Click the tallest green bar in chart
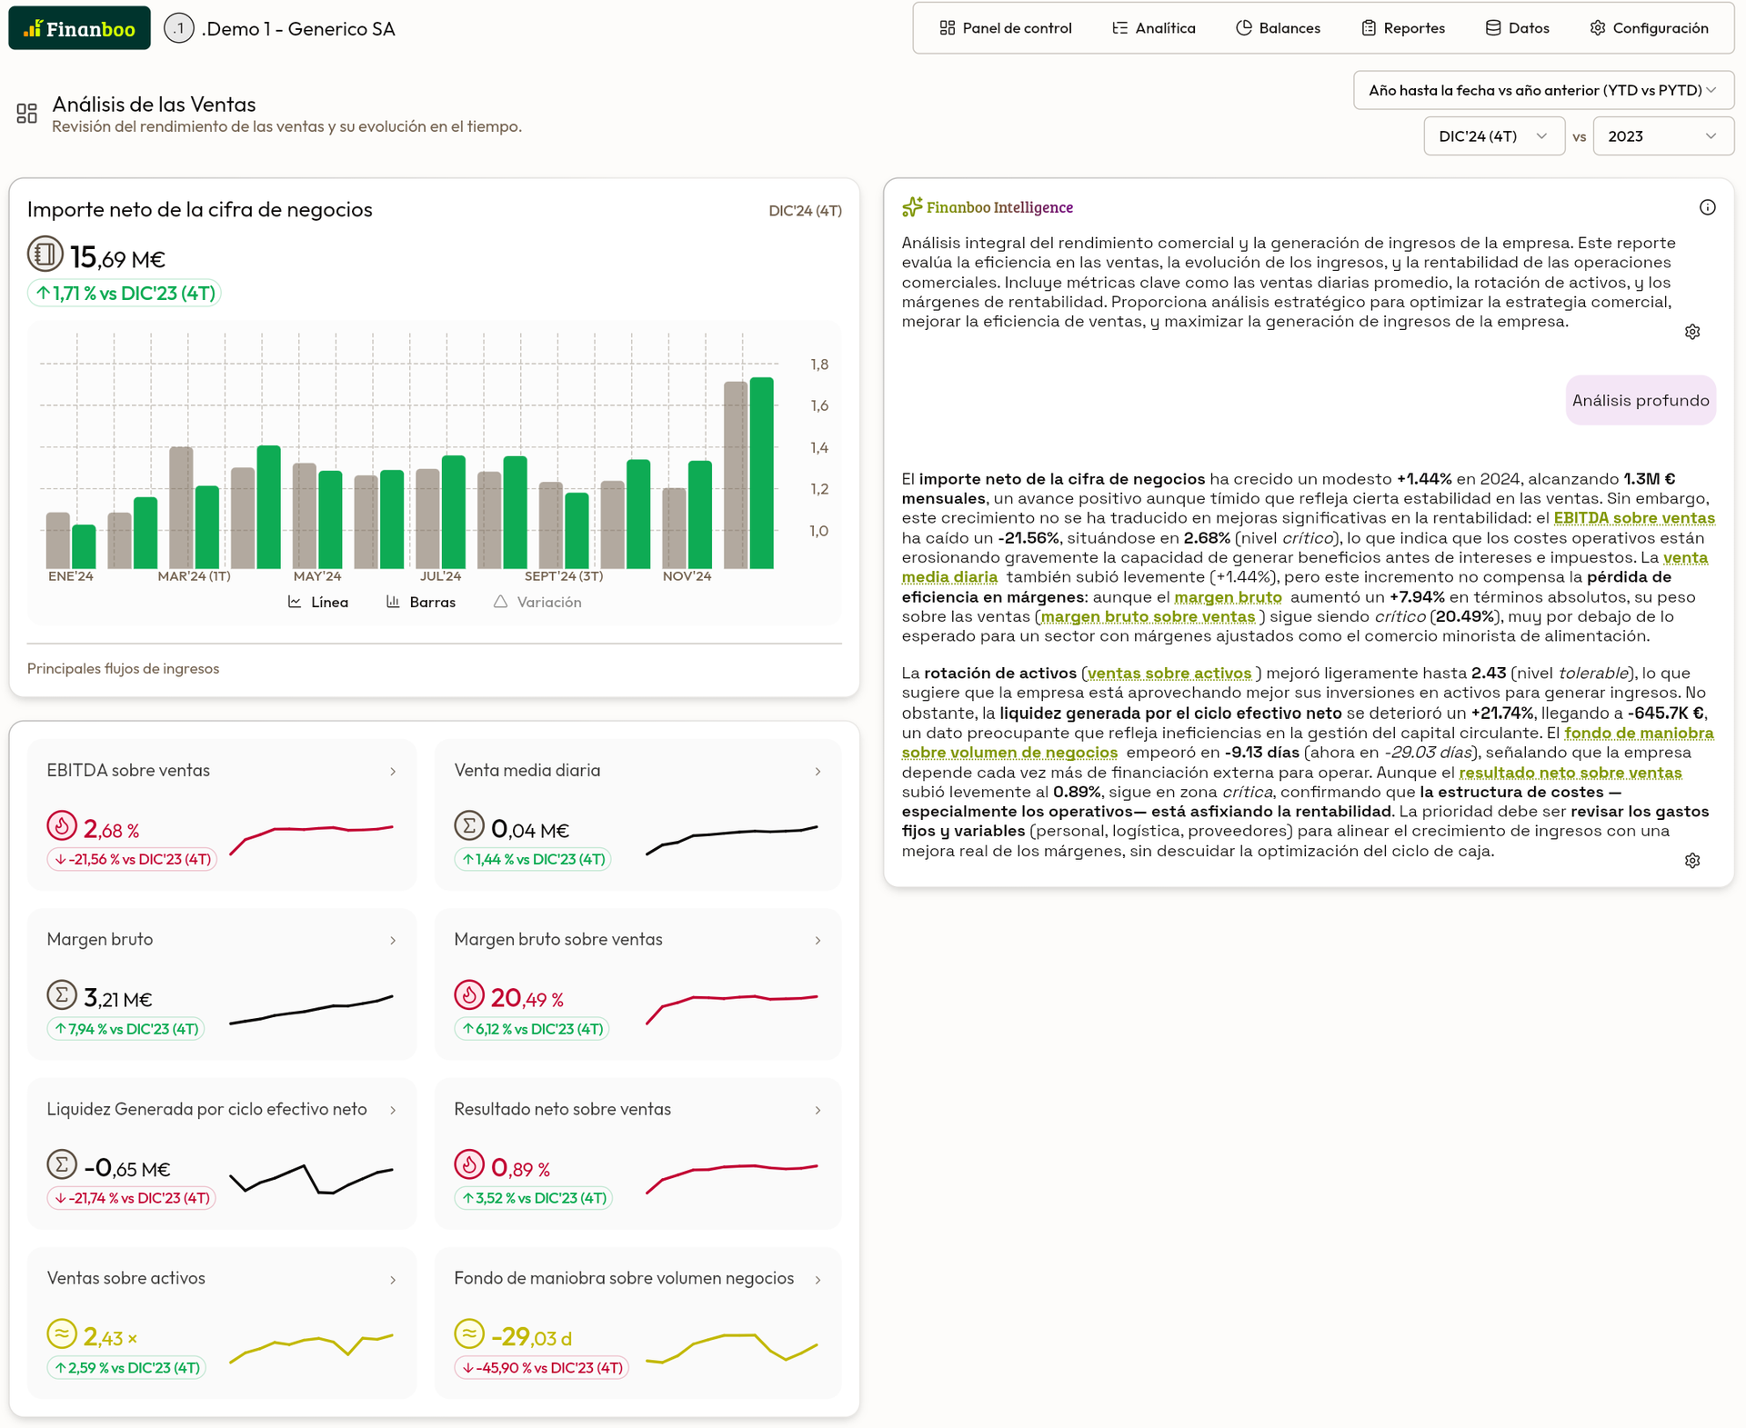Image resolution: width=1746 pixels, height=1428 pixels. coord(761,473)
